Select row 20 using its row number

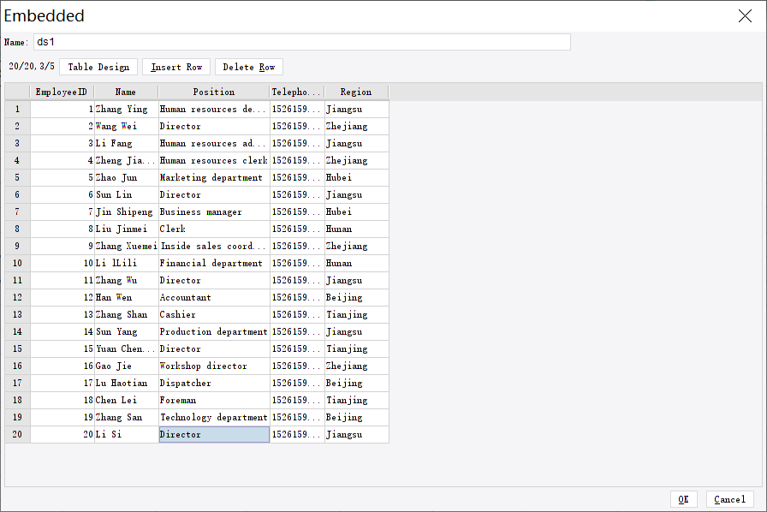pos(16,434)
